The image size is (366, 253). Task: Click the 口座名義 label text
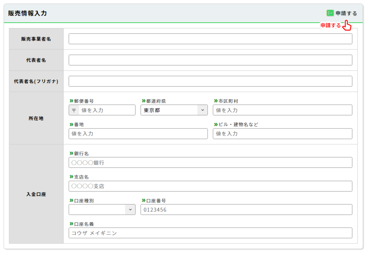[84, 224]
